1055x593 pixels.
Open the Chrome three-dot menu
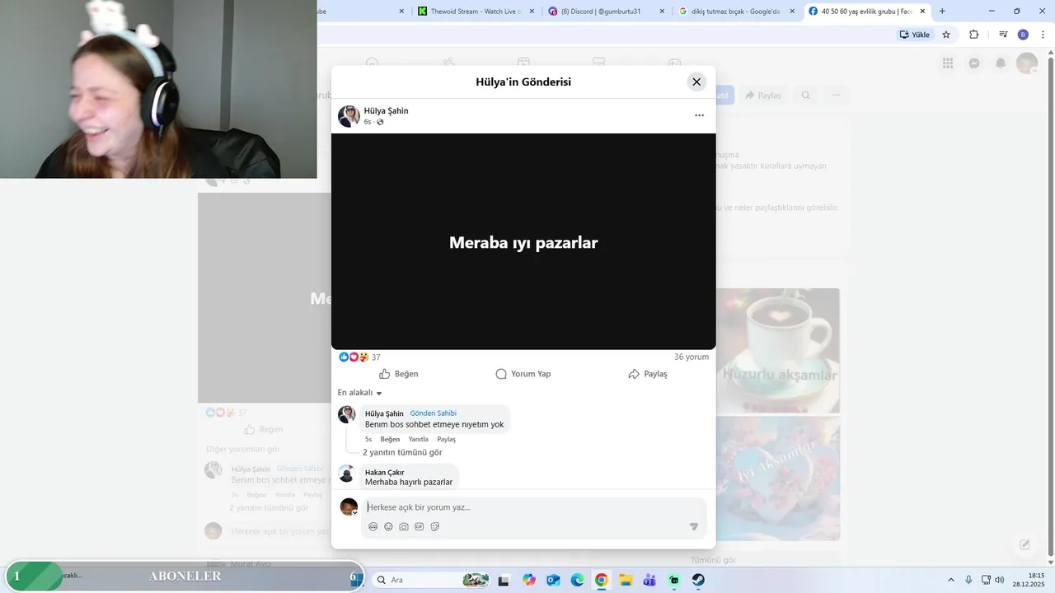point(1042,35)
